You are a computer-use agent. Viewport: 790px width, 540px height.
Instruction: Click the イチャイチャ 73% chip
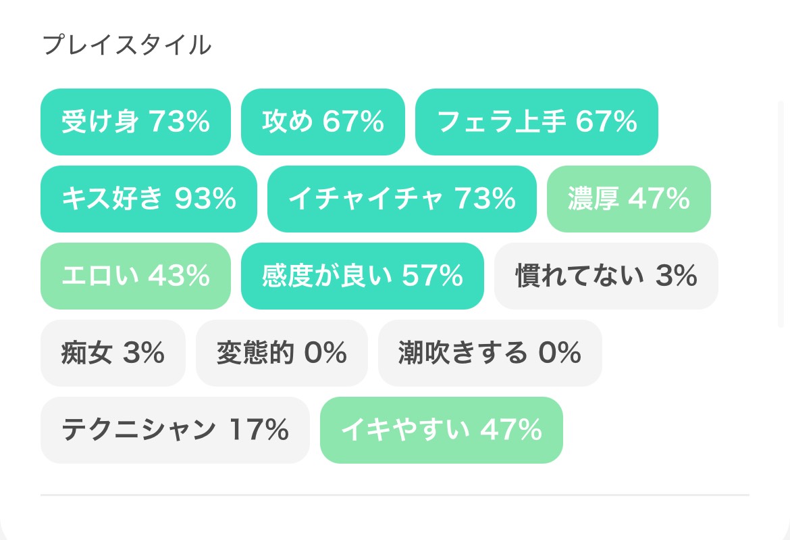pos(402,199)
